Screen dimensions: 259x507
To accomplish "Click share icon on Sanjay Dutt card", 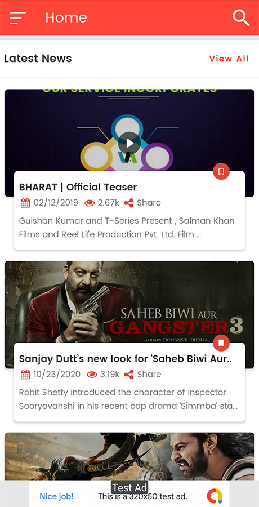I will 129,375.
